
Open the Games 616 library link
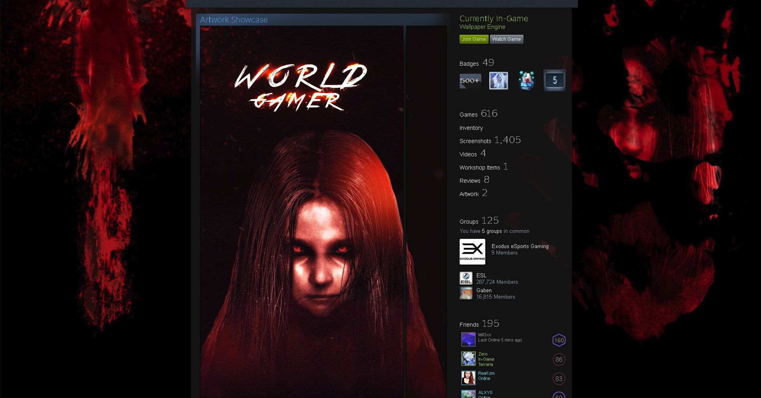coord(478,114)
